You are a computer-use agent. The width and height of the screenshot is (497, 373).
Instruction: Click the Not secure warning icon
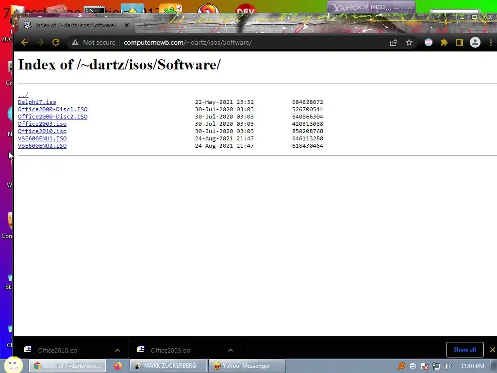[x=75, y=43]
